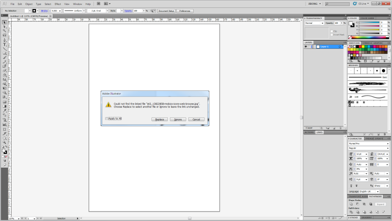Select the Type tool in the toolbox
Image resolution: width=392 pixels, height=221 pixels.
4,44
